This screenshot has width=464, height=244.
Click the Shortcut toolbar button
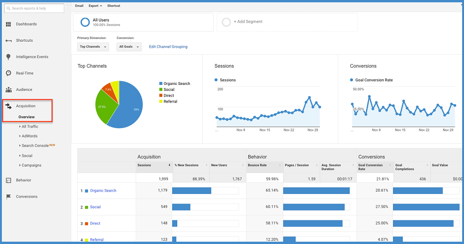tap(114, 6)
